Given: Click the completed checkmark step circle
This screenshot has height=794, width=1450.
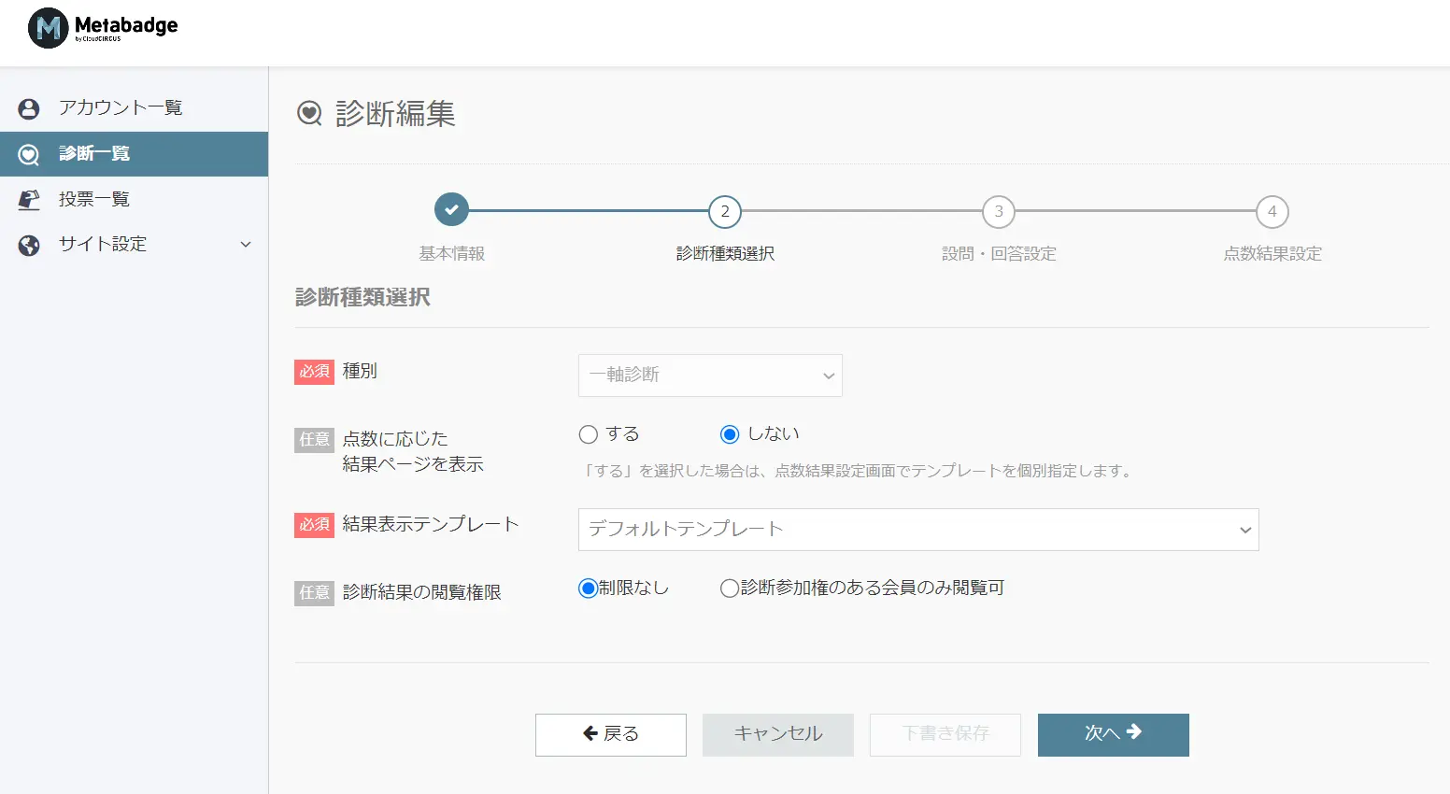Looking at the screenshot, I should tap(451, 210).
